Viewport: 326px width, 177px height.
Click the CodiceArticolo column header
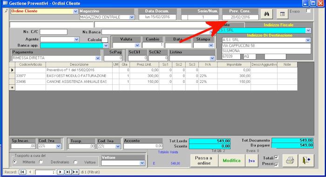tap(31, 65)
